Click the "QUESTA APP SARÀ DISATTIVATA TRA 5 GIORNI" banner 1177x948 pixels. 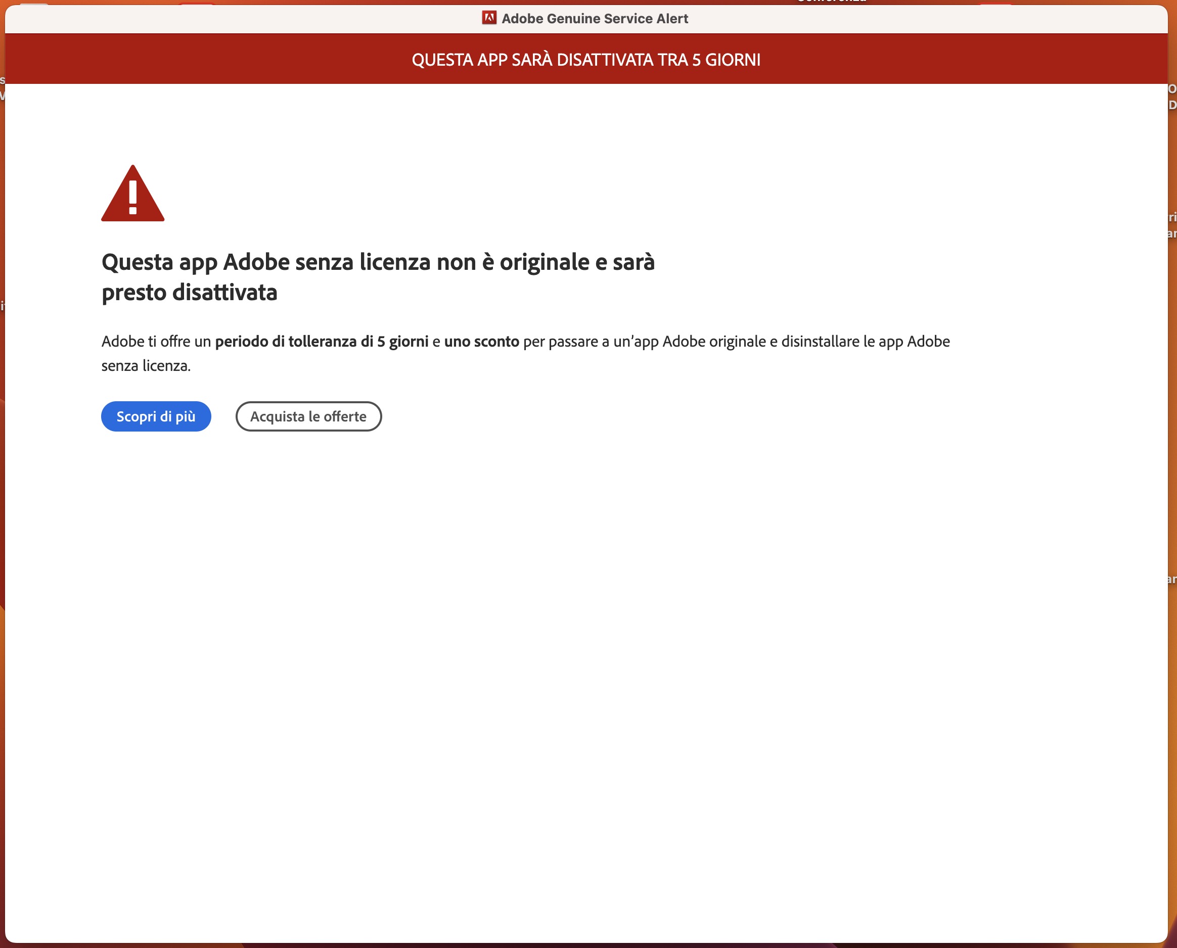[586, 59]
